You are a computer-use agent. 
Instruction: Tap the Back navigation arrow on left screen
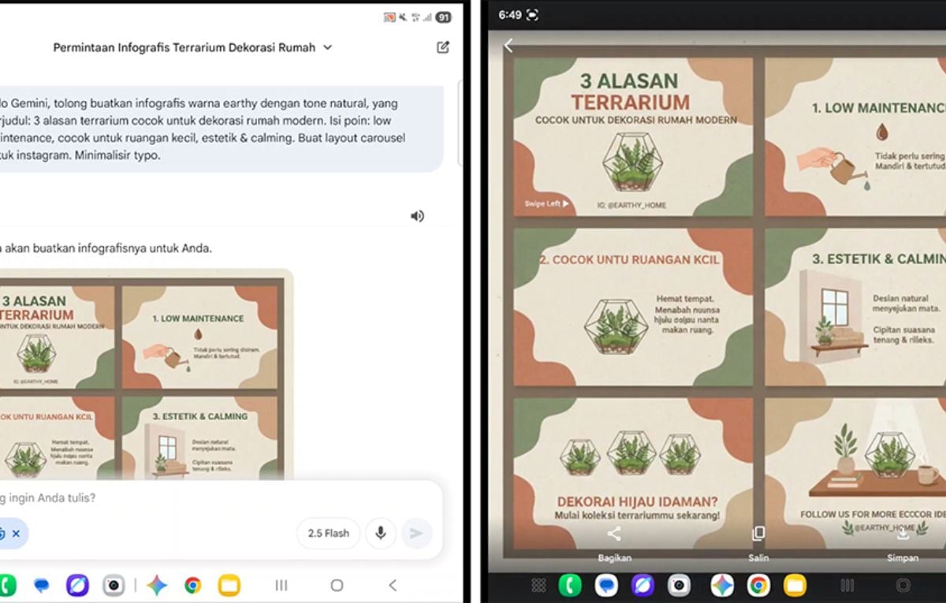[393, 586]
